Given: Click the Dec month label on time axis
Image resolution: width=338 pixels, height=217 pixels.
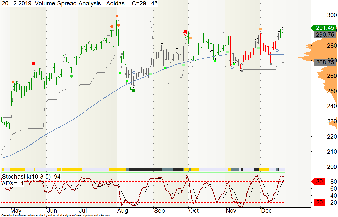Looking at the screenshot, I should [x=266, y=211].
